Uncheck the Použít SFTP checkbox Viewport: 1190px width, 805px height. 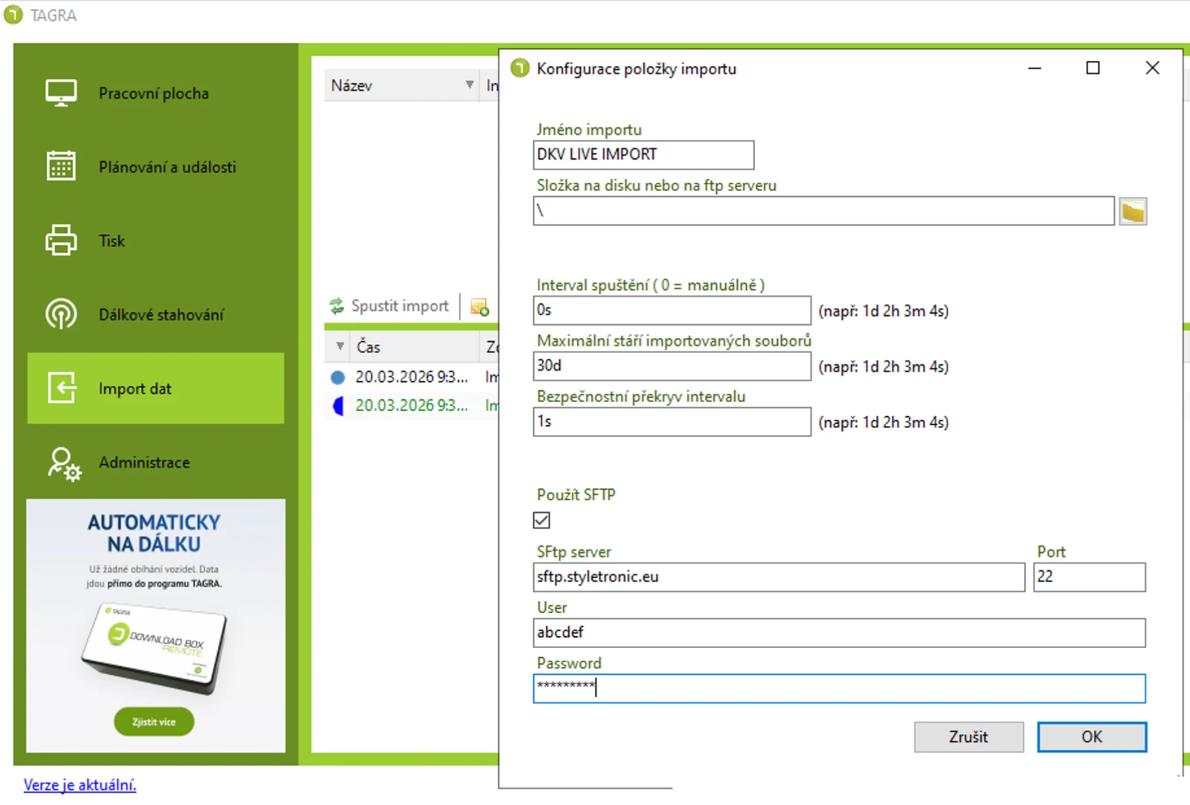(541, 520)
